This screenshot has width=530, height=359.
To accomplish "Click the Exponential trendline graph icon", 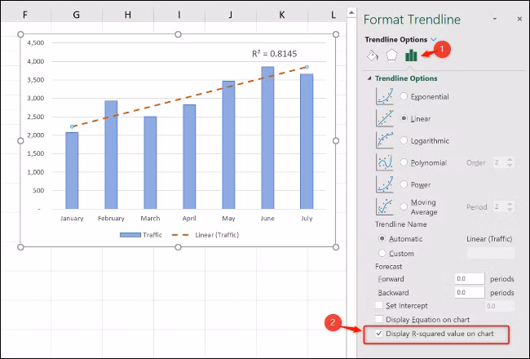I will [x=385, y=96].
